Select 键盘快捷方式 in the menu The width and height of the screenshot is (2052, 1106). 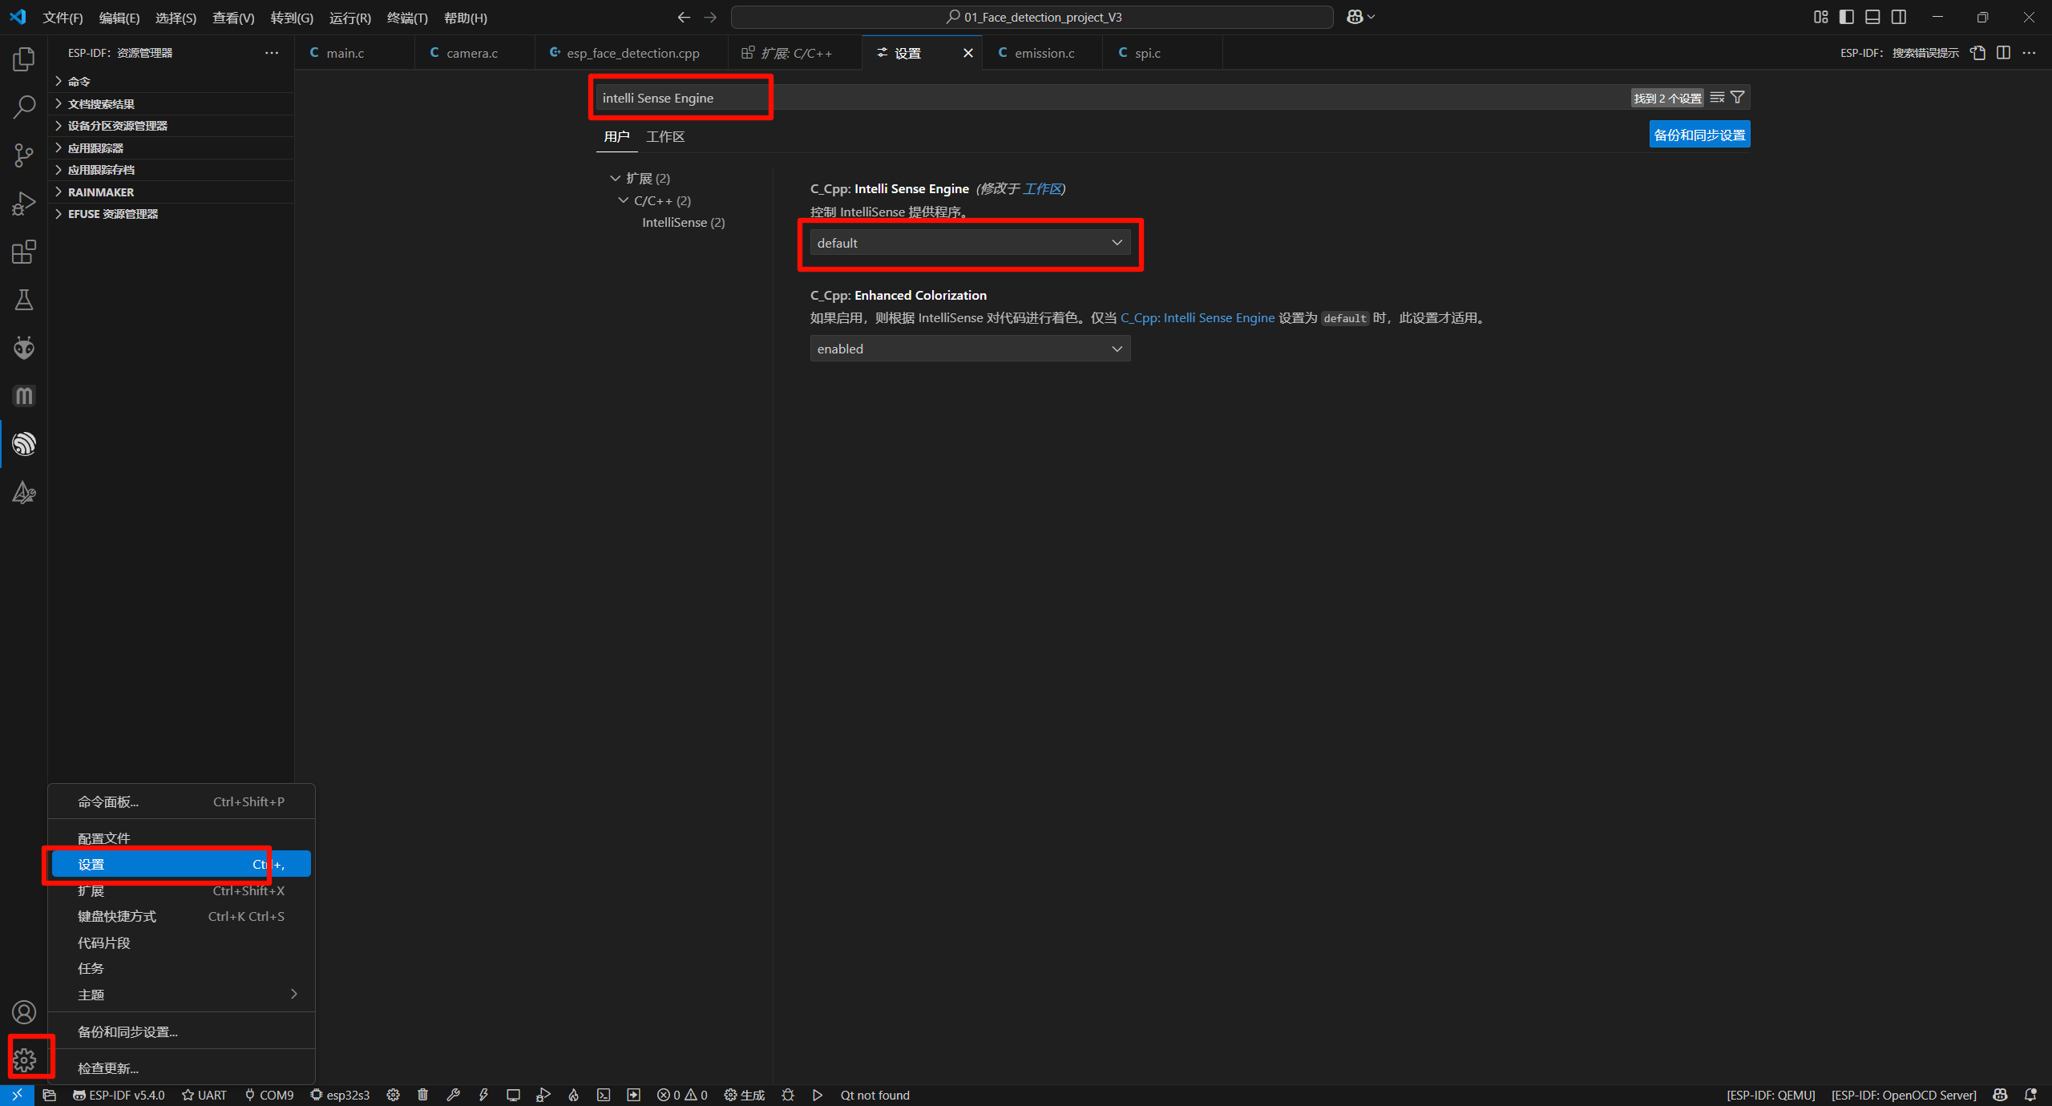point(117,916)
